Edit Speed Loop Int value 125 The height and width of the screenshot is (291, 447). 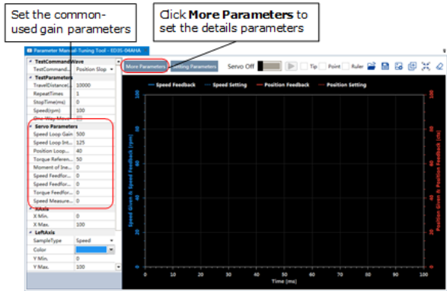coord(94,142)
